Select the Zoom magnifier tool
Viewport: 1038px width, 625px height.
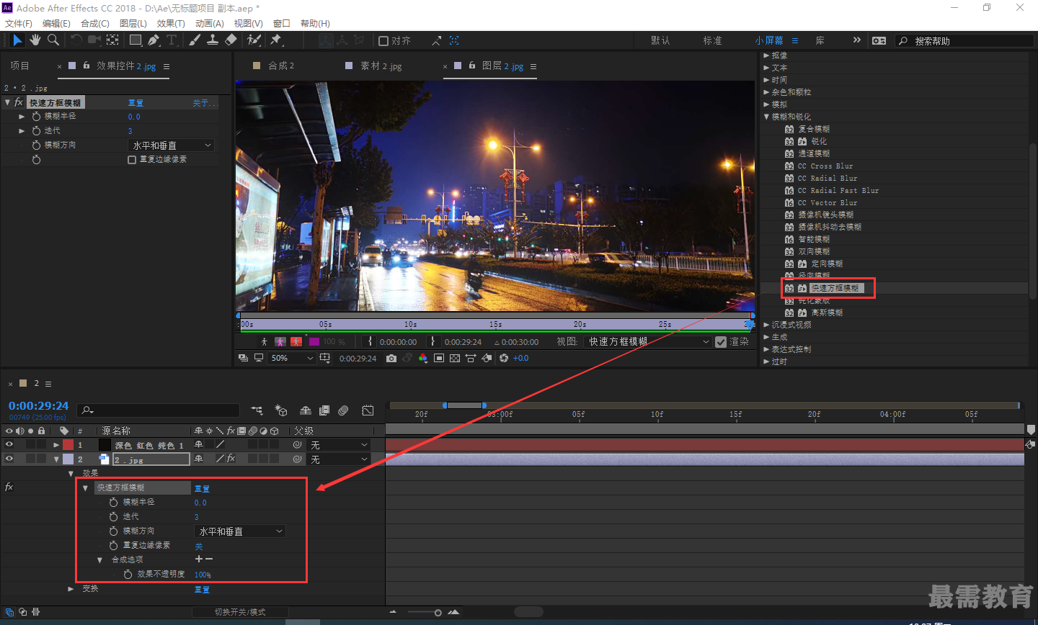point(53,40)
